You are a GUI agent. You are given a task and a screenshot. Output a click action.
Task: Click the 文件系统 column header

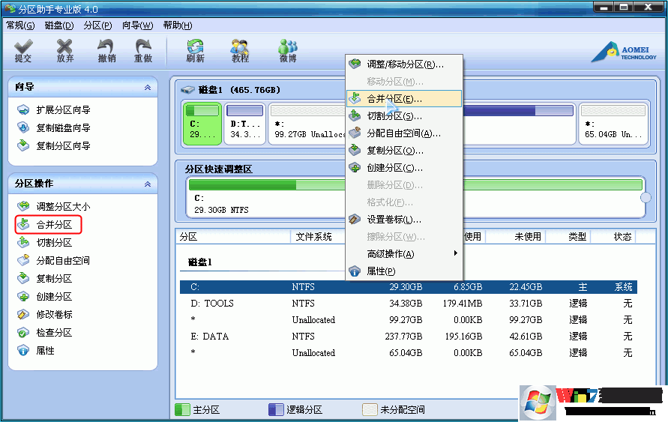[313, 237]
